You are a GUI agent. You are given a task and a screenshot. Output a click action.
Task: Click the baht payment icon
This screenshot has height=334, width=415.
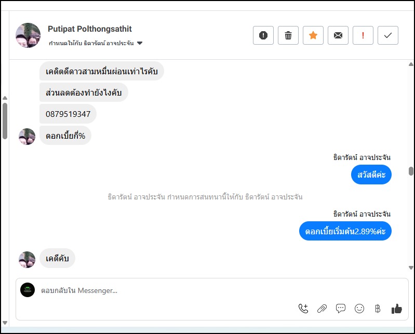pos(378,309)
